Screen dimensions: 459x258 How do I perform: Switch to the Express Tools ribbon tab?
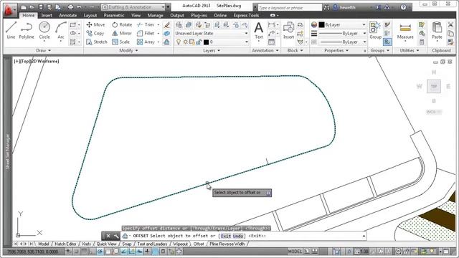246,15
